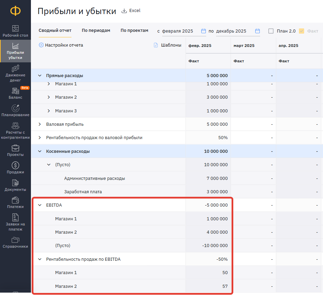Go to Проекты in the sidebar
The image size is (323, 295).
(15, 150)
